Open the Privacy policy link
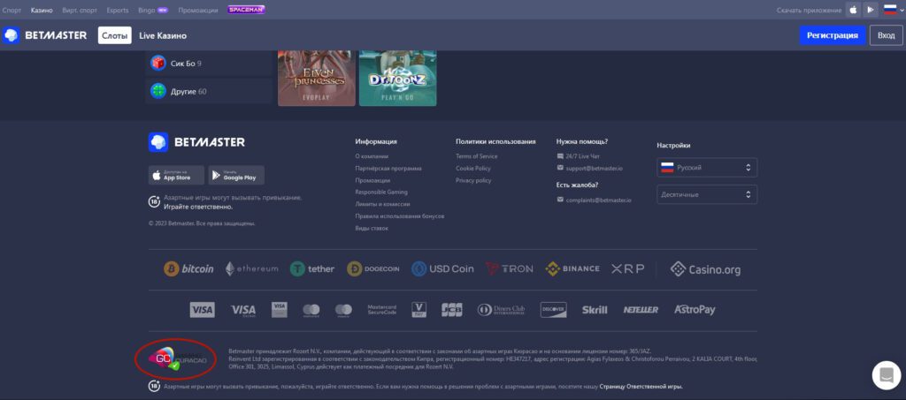Screen dimensions: 906x400 click(x=473, y=180)
